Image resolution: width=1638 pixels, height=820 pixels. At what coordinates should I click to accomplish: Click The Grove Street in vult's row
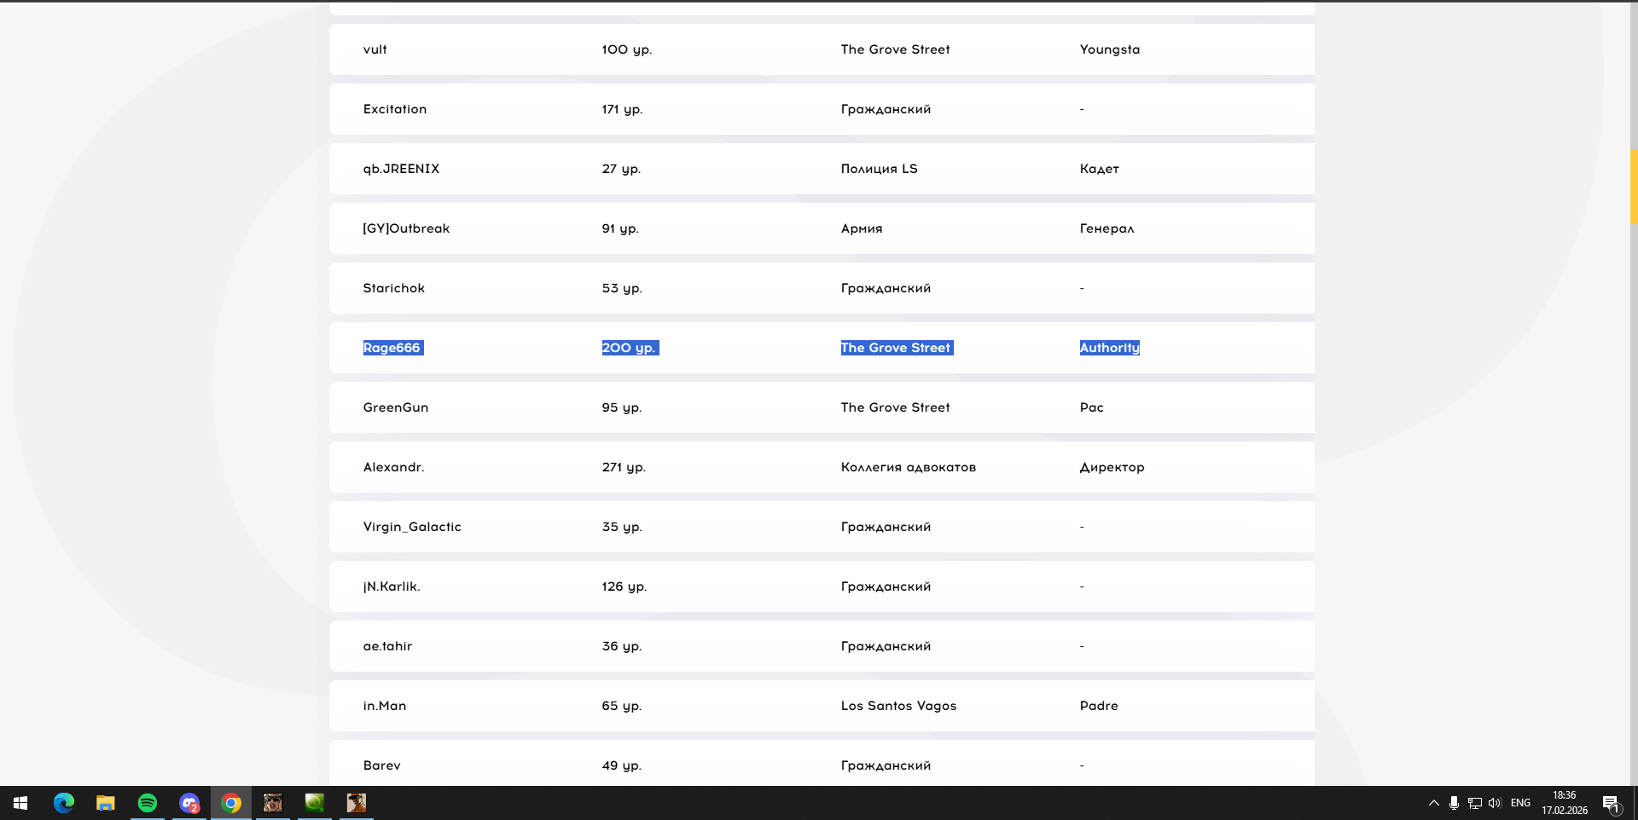895,49
